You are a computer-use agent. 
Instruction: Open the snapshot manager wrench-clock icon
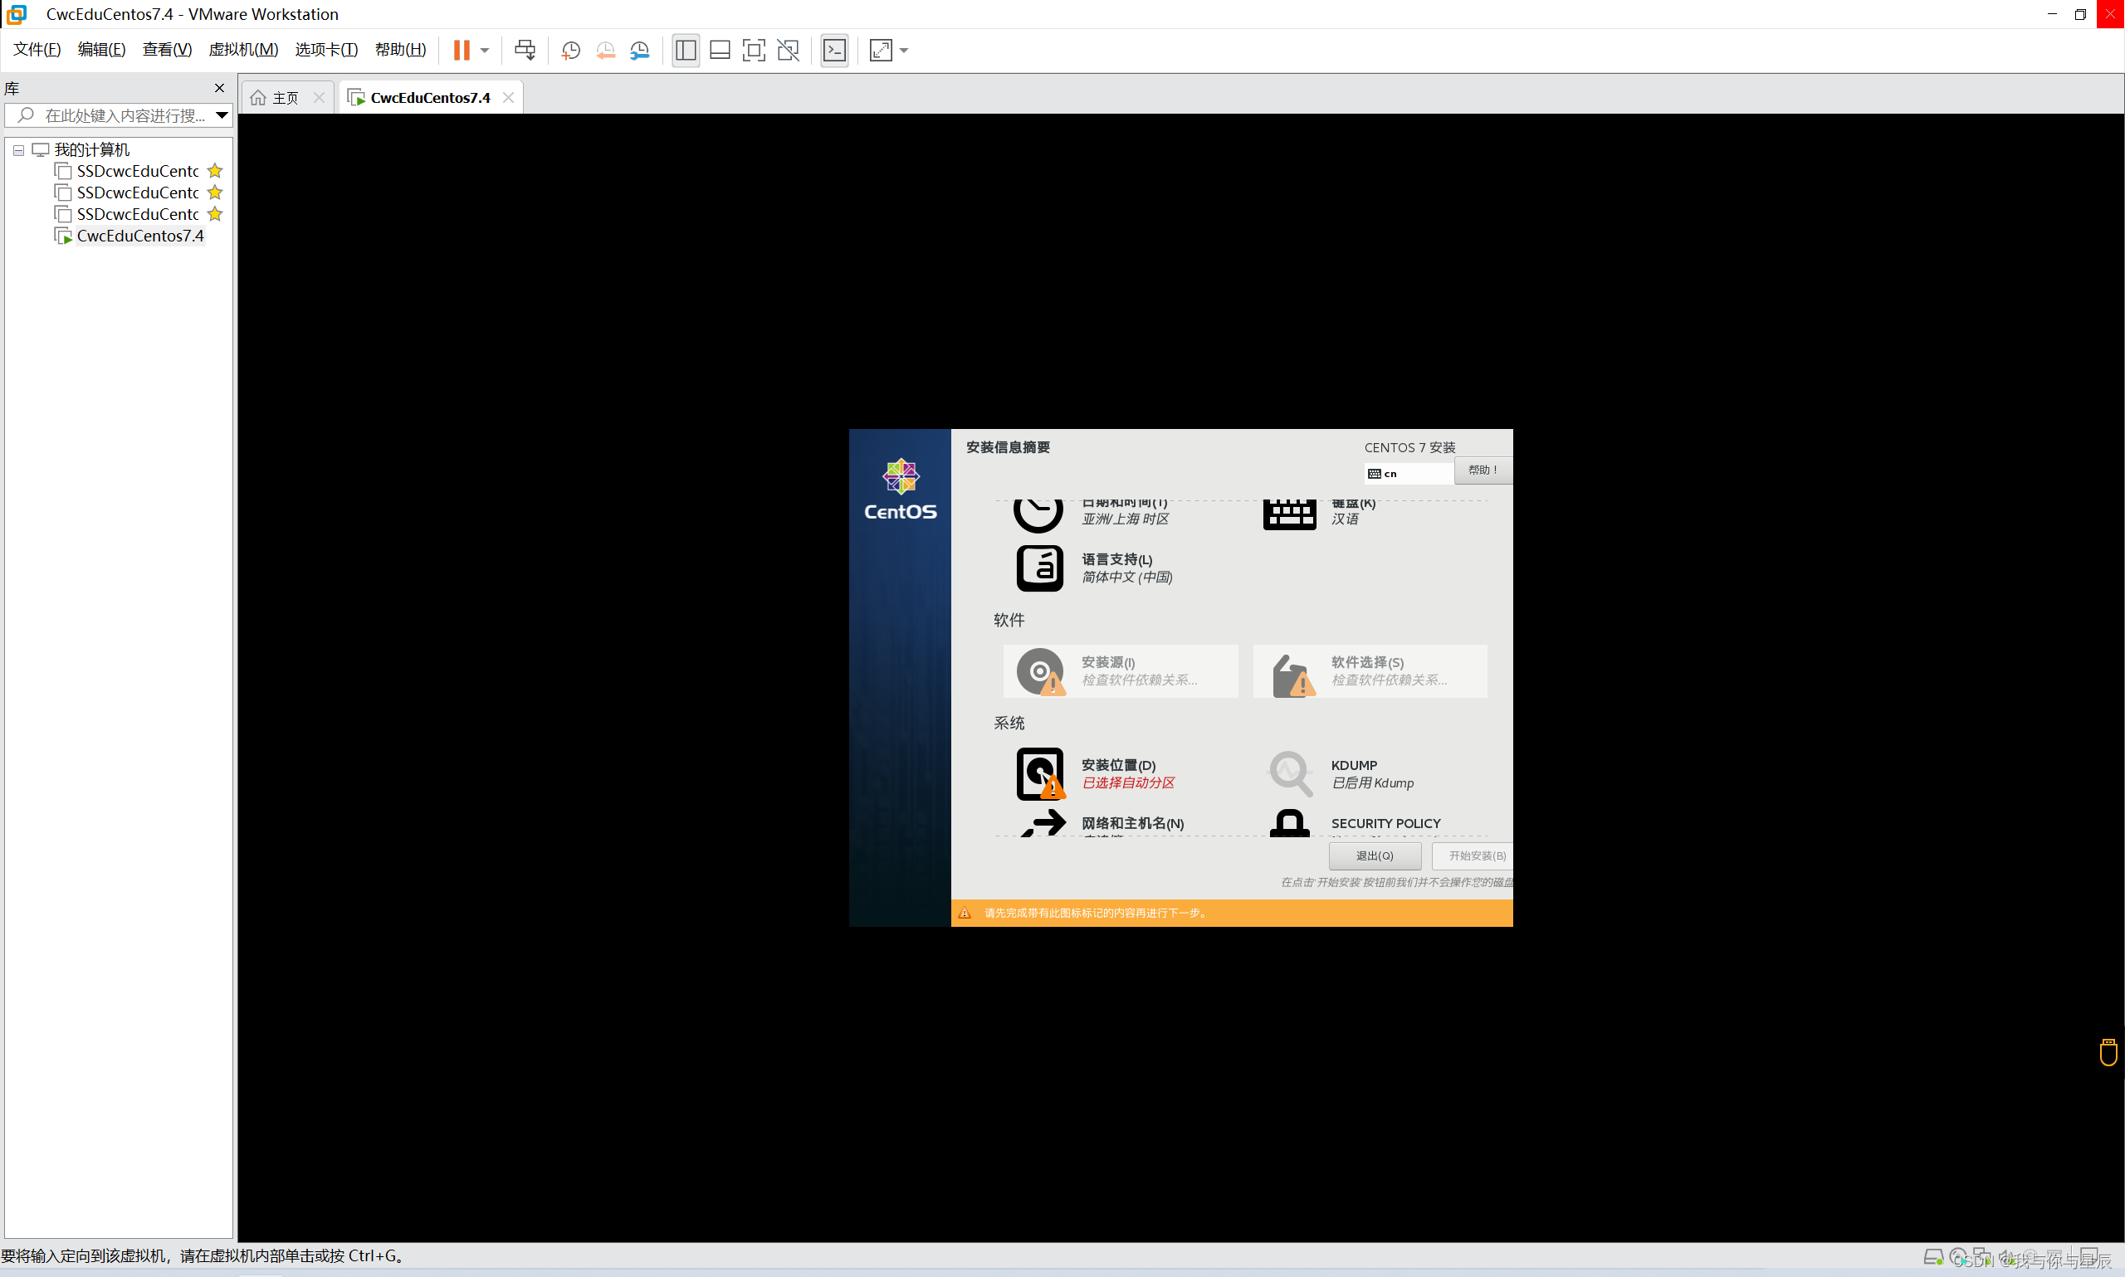tap(639, 50)
